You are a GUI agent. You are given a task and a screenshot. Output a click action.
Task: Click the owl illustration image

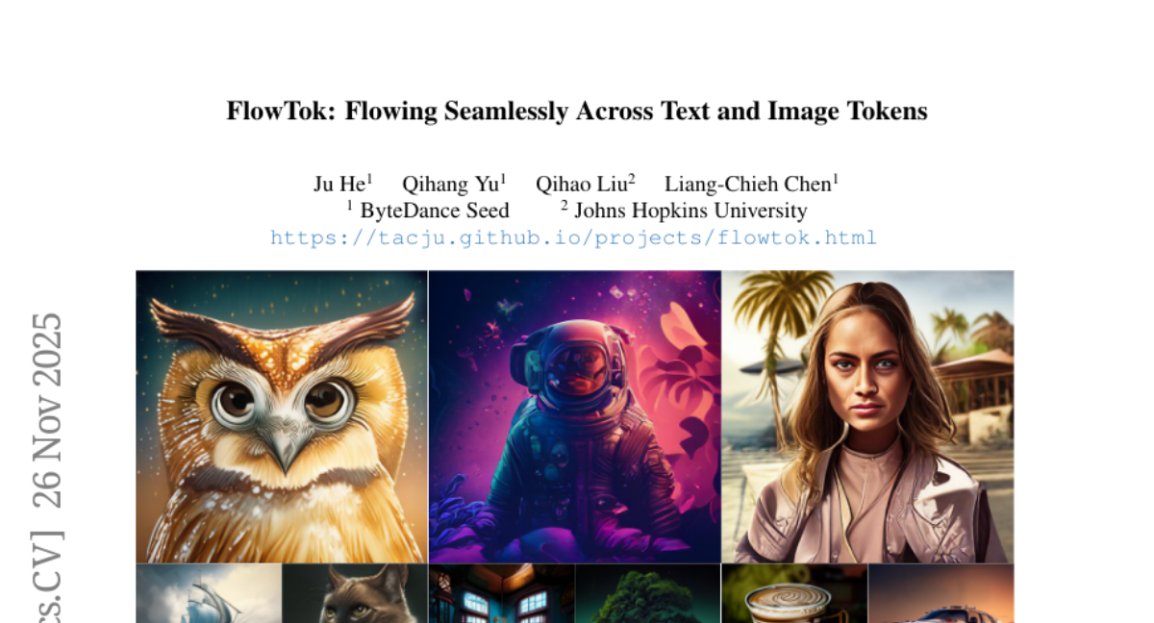[282, 416]
